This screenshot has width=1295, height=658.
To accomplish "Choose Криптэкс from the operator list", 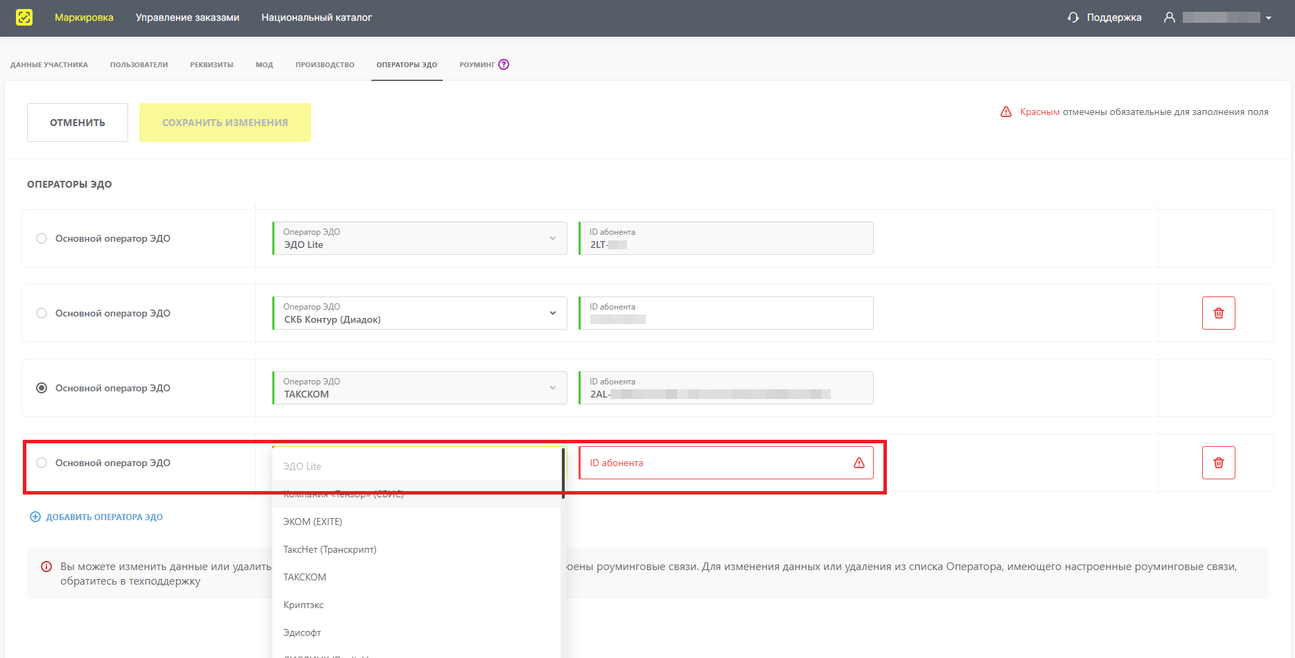I will (416, 605).
